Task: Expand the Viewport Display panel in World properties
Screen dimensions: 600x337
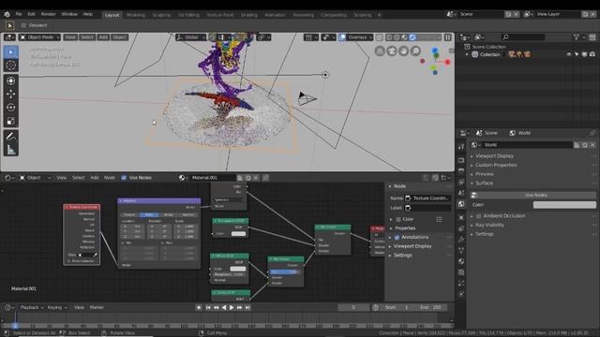Action: (x=494, y=156)
